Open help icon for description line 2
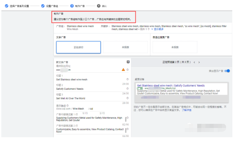The height and width of the screenshot is (141, 235). [x=128, y=129]
